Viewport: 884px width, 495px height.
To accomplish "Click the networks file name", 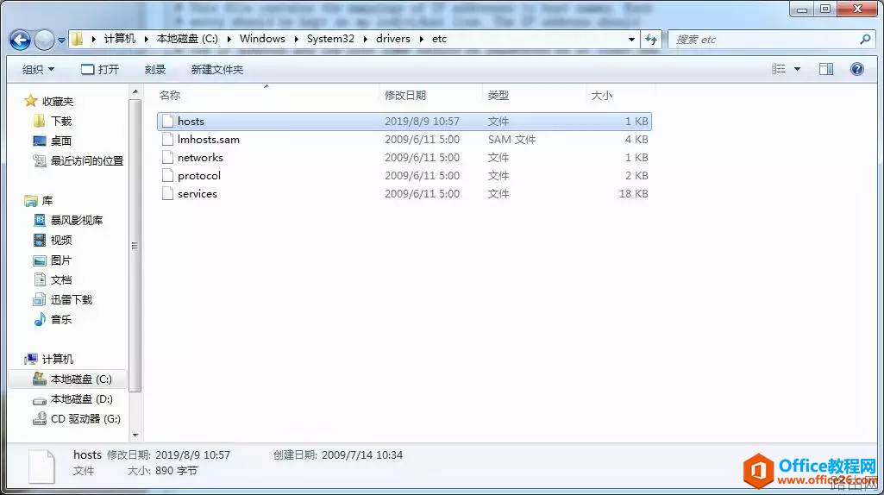I will click(x=200, y=157).
